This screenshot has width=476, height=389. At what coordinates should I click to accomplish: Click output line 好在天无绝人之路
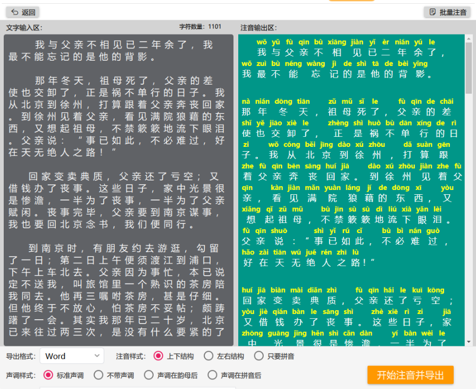point(309,263)
